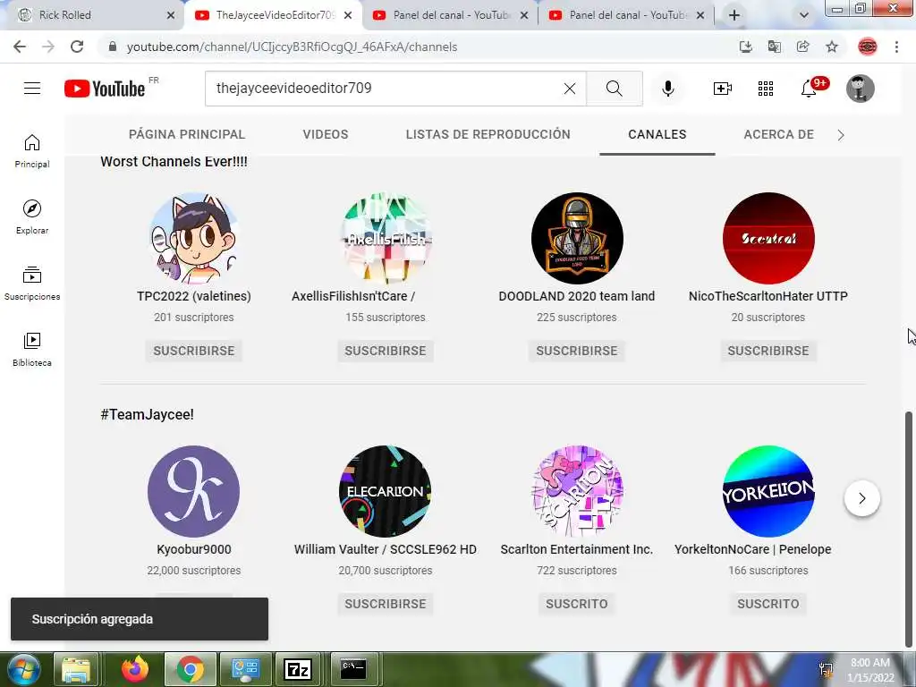Open the DOODLAND channel avatar
916x687 pixels.
577,238
